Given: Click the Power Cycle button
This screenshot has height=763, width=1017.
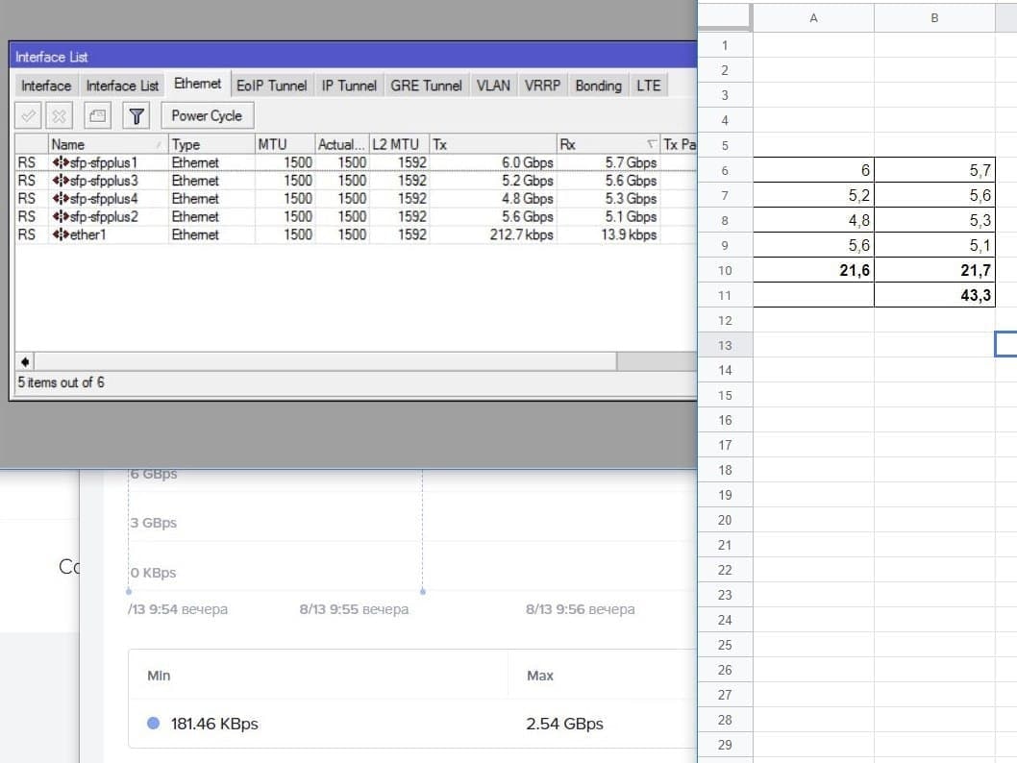Looking at the screenshot, I should click(207, 116).
